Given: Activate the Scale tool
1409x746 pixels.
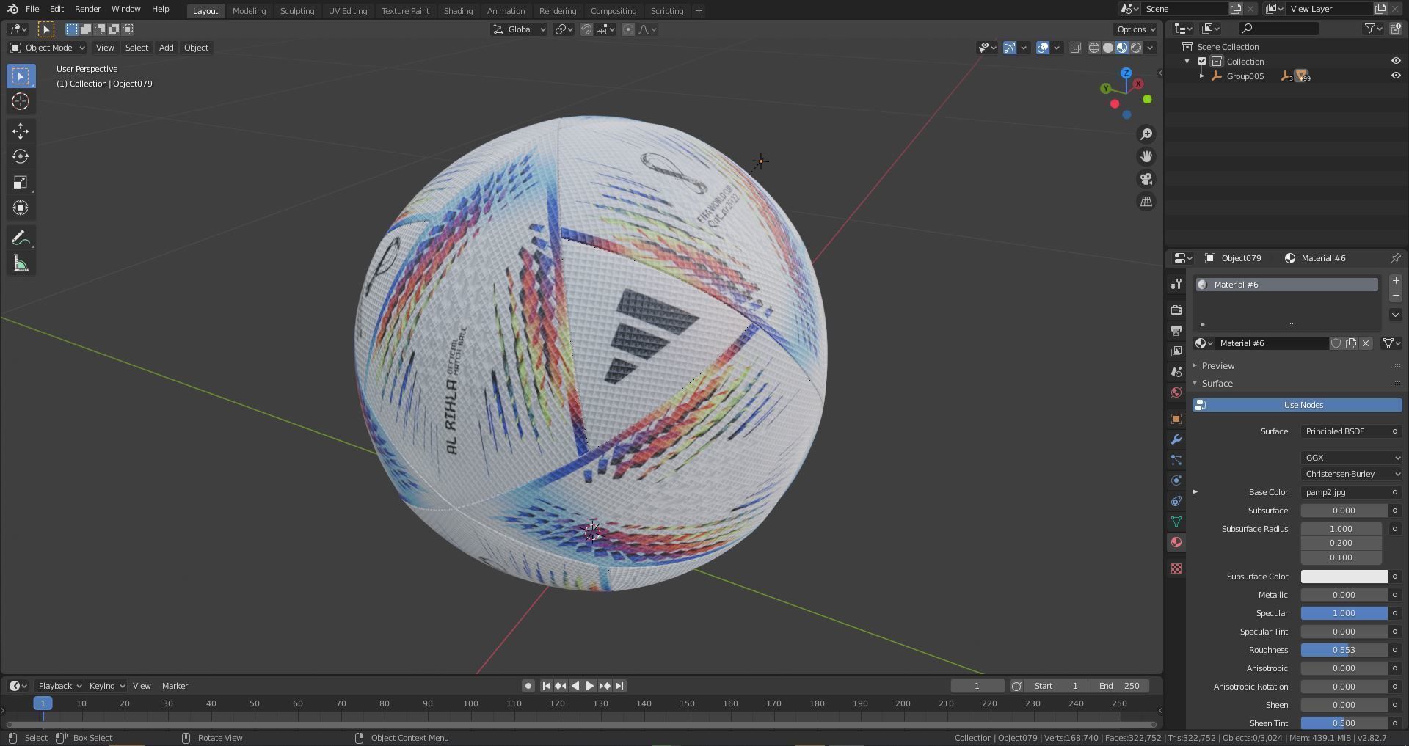Looking at the screenshot, I should pyautogui.click(x=21, y=182).
